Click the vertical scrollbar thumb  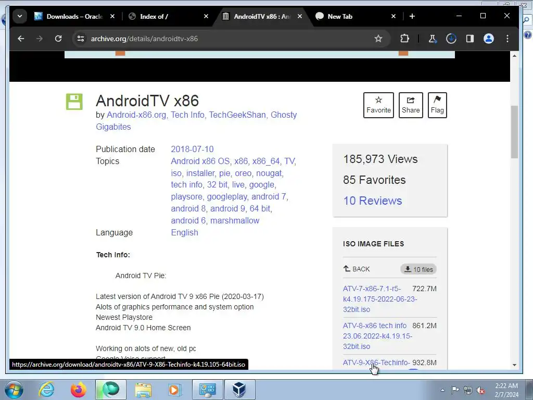point(514,132)
